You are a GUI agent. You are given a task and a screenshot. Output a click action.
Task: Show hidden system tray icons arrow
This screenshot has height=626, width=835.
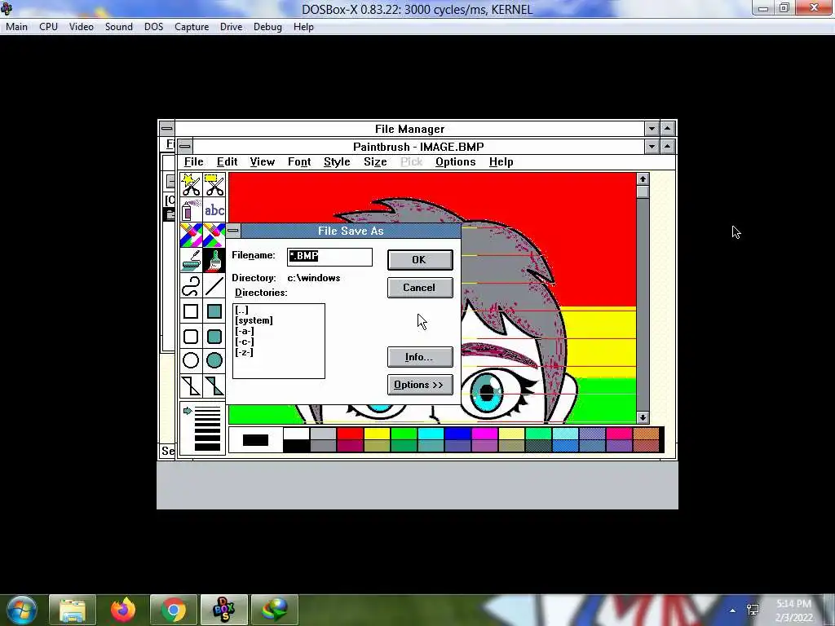[x=733, y=611]
